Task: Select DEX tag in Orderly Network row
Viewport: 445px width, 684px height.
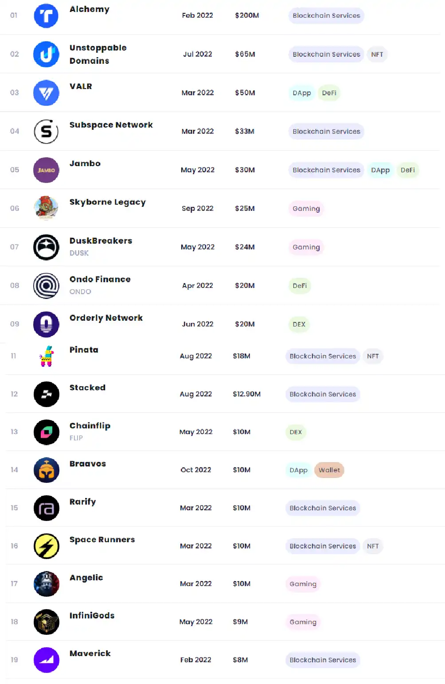Action: click(299, 324)
